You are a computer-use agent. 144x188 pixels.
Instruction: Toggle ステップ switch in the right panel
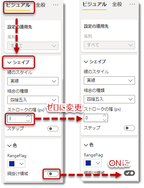point(129,128)
